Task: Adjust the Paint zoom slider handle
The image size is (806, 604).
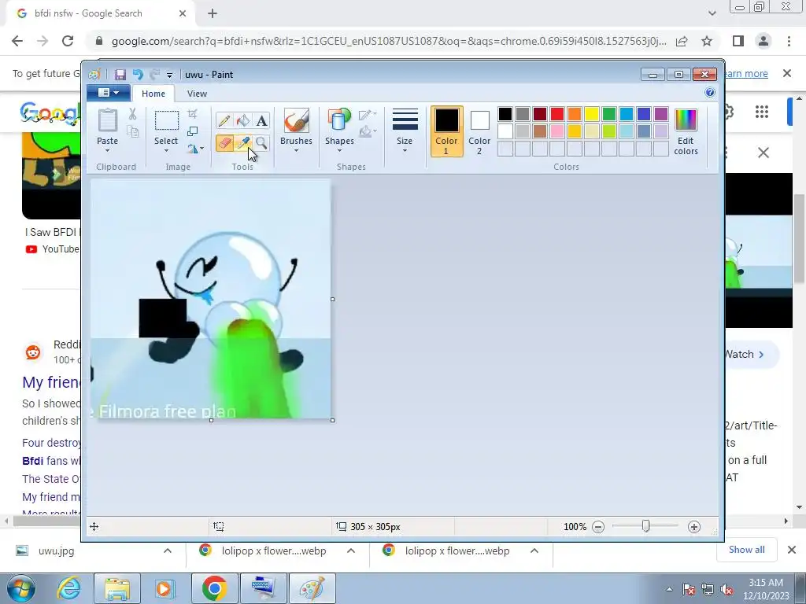Action: point(645,526)
